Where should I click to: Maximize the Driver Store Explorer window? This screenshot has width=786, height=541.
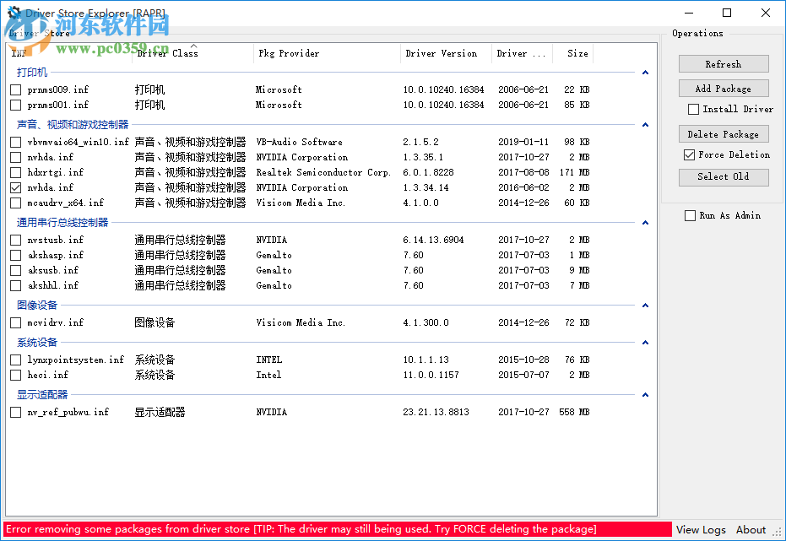727,13
